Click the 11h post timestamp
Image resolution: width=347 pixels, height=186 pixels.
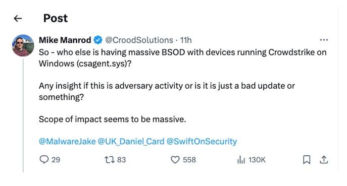(x=186, y=40)
